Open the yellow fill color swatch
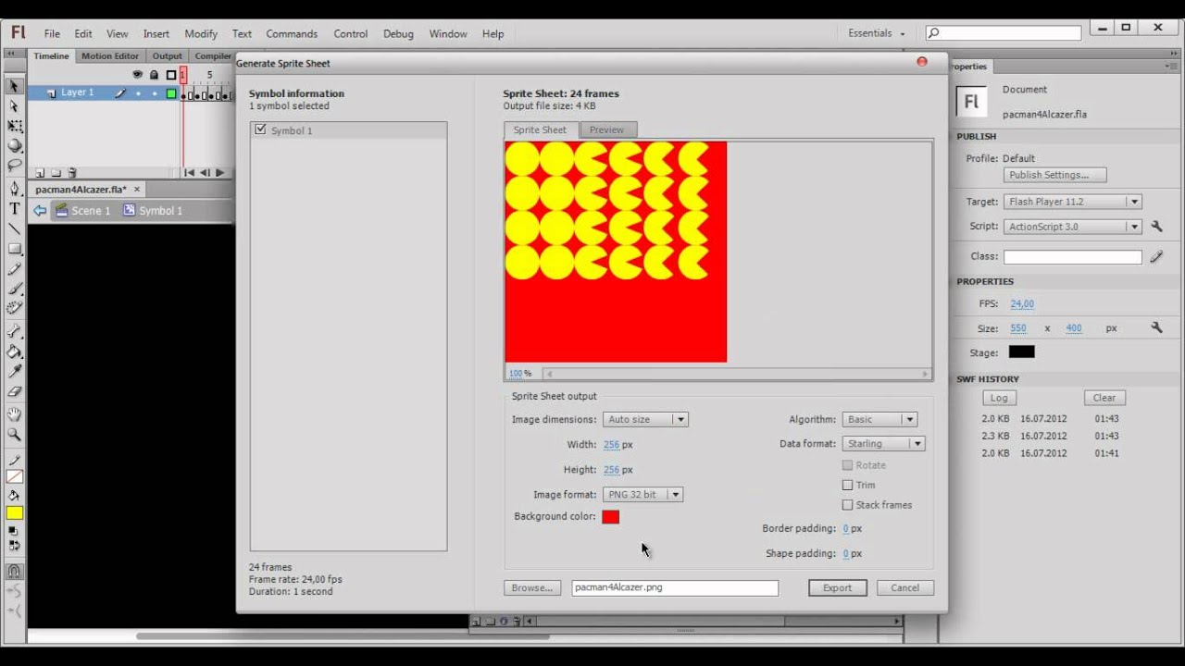1185x666 pixels. point(15,513)
